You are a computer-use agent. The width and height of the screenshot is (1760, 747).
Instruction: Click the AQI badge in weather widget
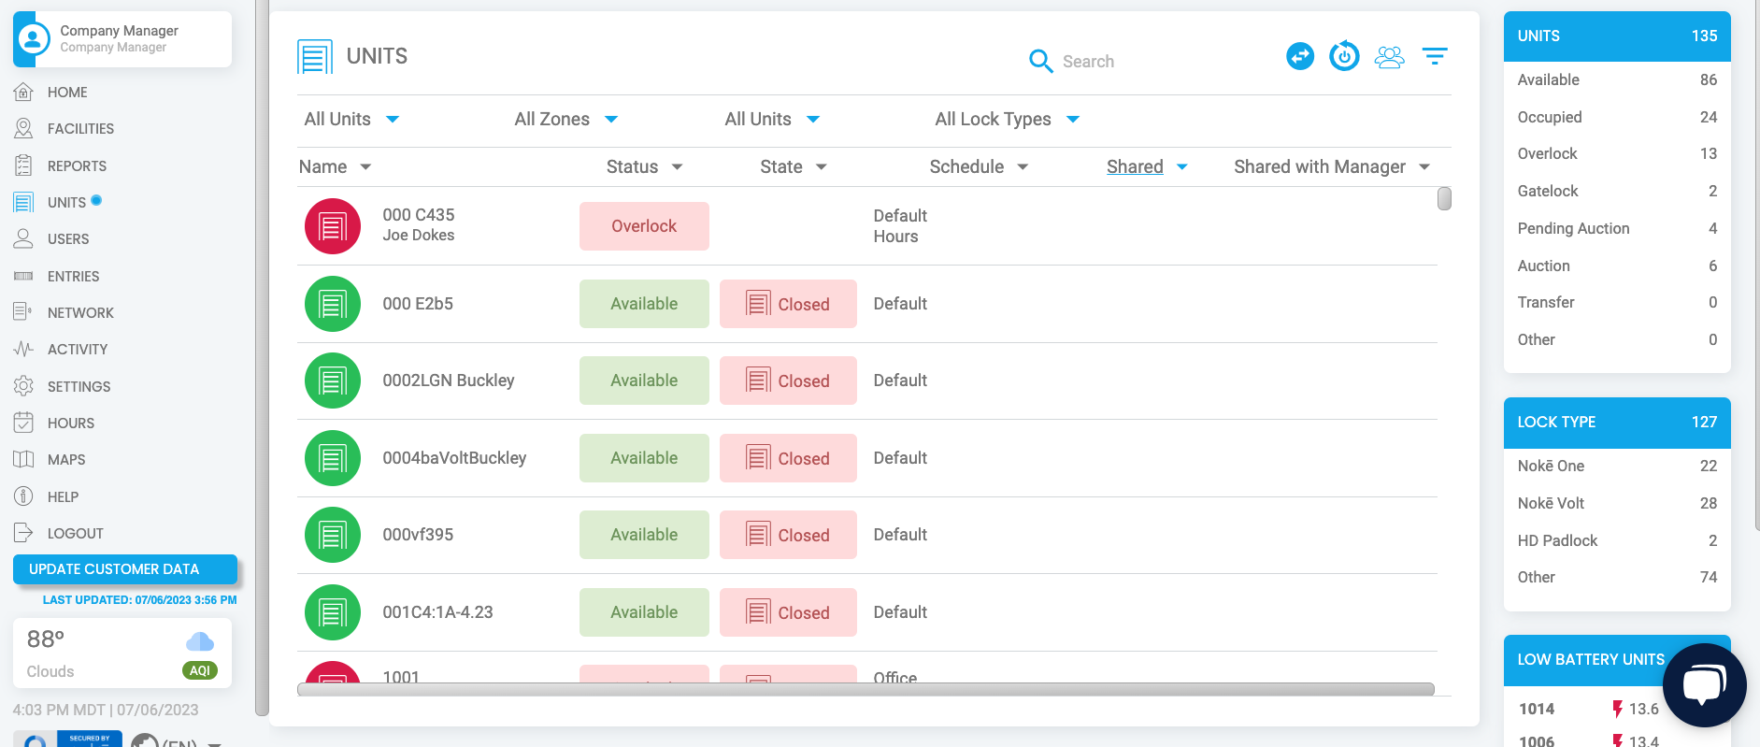[199, 670]
